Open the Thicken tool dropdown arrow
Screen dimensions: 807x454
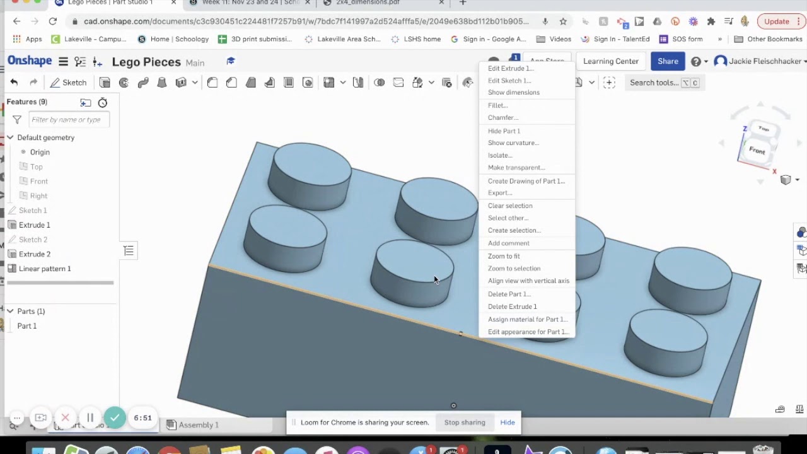point(195,83)
